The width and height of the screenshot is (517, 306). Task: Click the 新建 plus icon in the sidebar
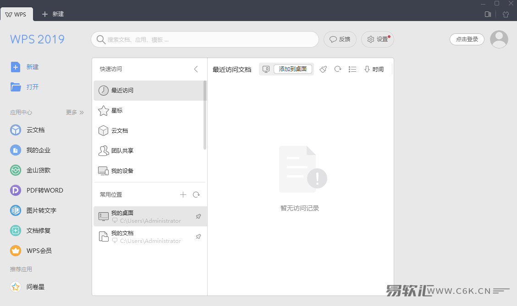[15, 67]
